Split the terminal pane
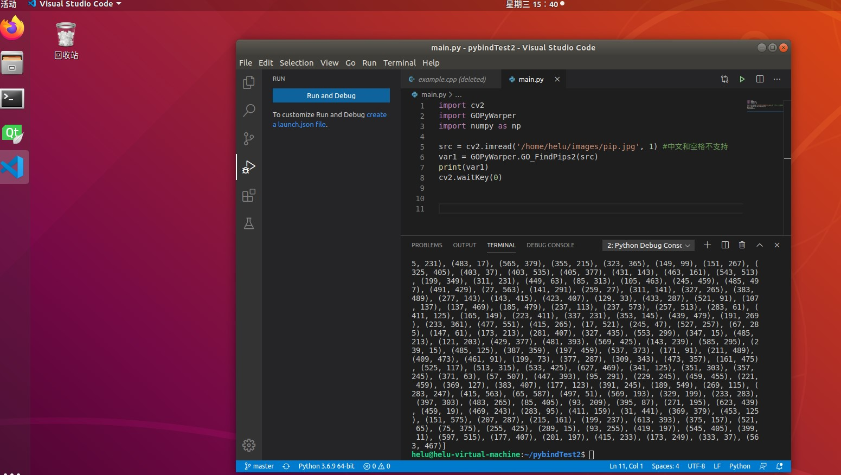The height and width of the screenshot is (475, 841). (725, 245)
